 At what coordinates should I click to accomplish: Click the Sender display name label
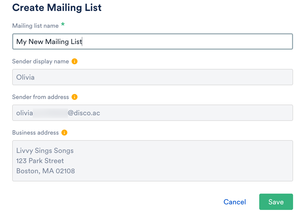[40, 62]
